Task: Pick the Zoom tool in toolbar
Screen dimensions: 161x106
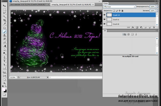Action: click(x=4, y=83)
